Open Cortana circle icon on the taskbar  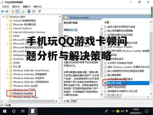14,111
